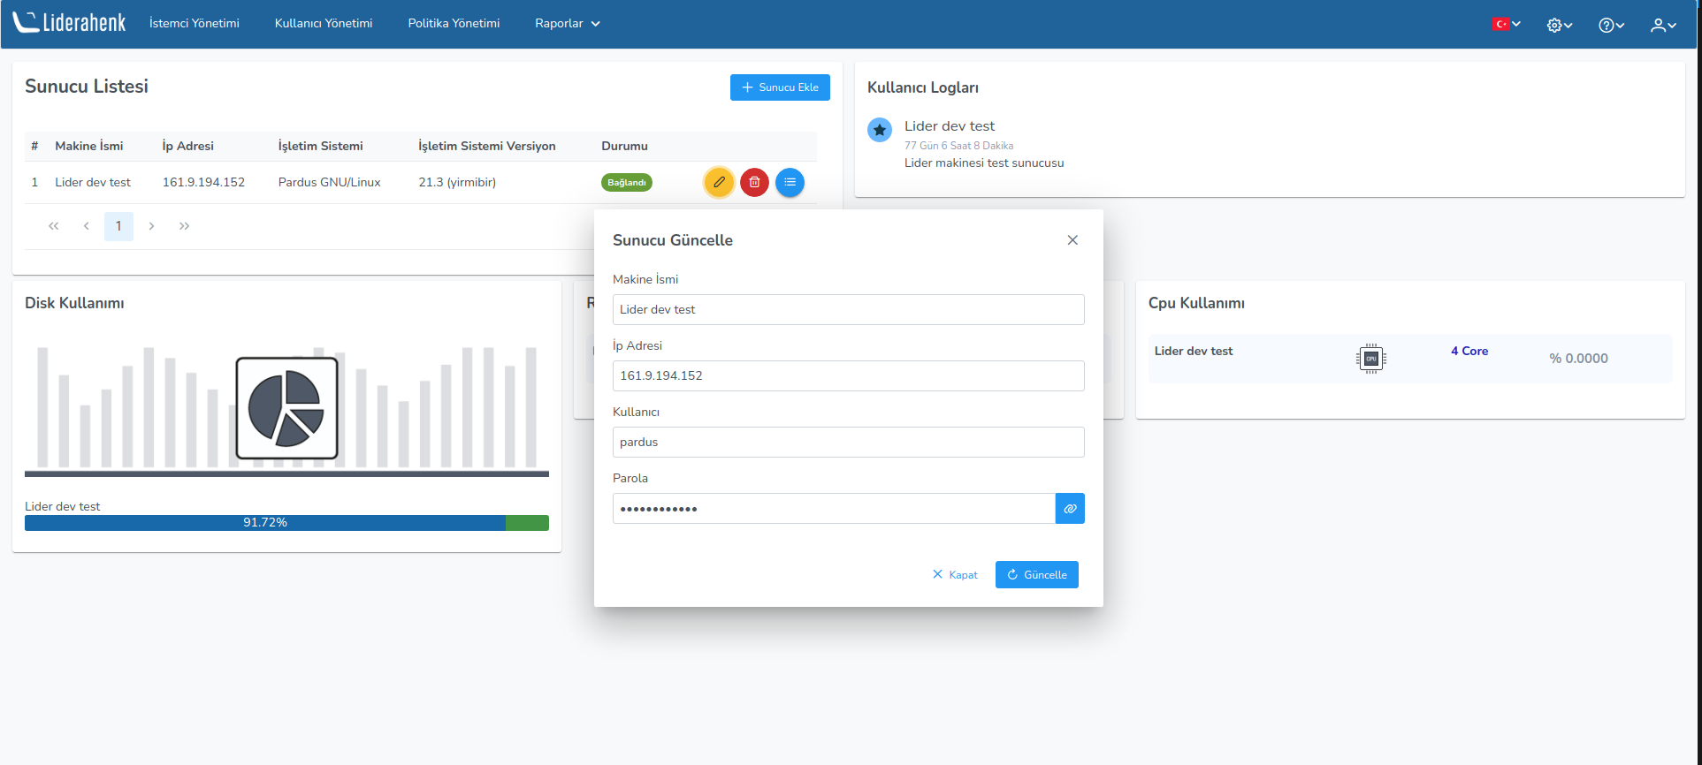Go to next page arrow

coord(151,226)
